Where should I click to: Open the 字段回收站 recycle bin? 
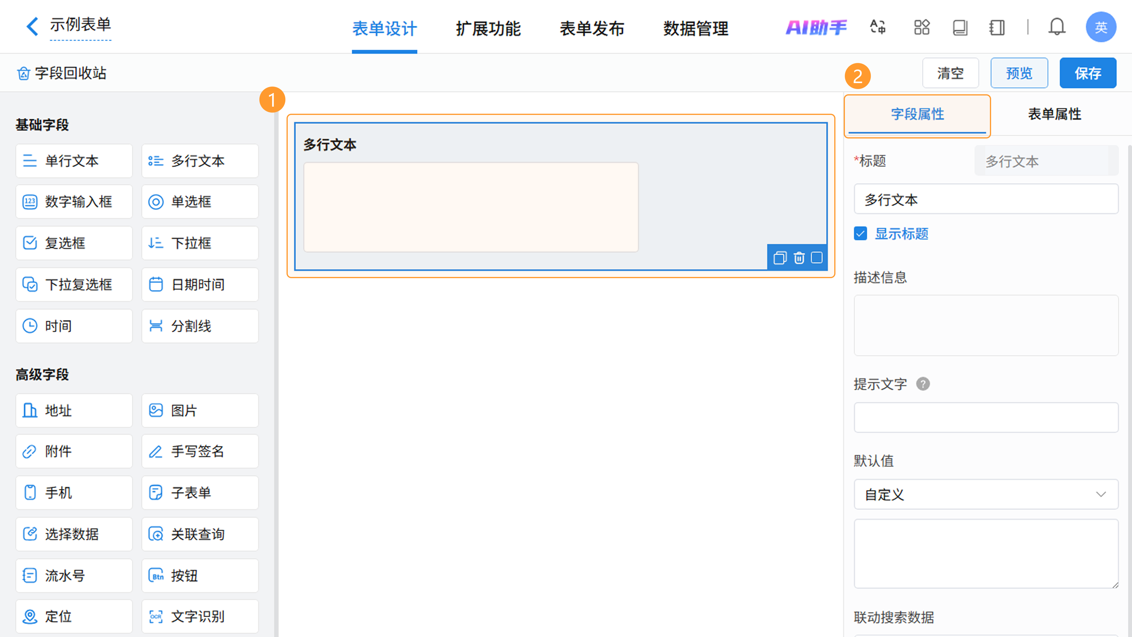pyautogui.click(x=62, y=73)
